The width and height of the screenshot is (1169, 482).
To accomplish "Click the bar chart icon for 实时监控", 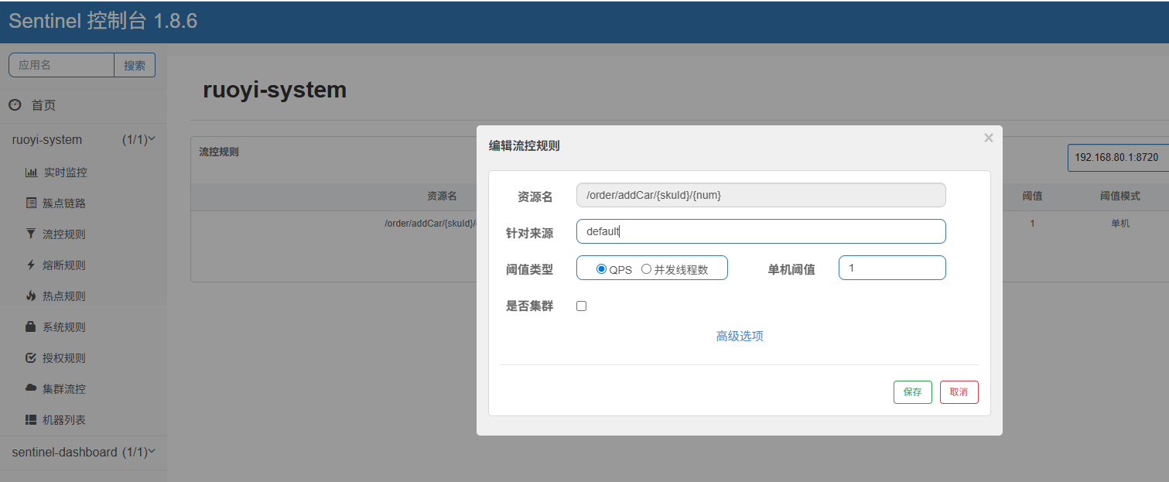I will pos(31,173).
